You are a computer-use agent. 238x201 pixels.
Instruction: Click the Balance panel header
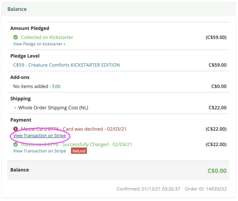17,9
